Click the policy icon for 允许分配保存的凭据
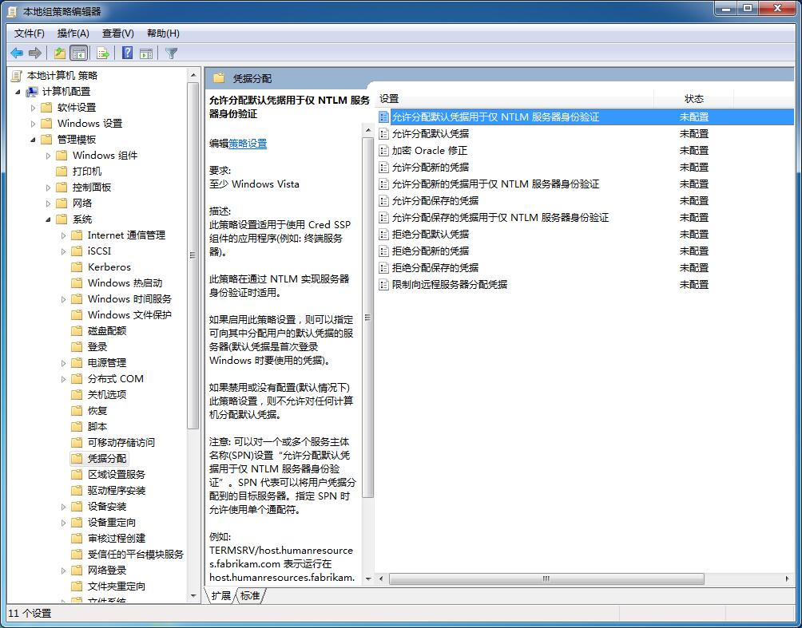The image size is (802, 628). pyautogui.click(x=383, y=201)
